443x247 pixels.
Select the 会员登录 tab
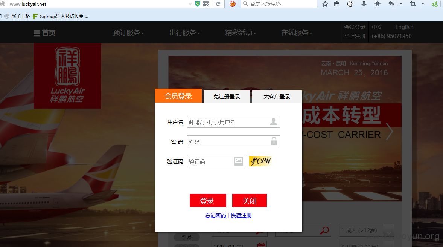[x=178, y=96]
